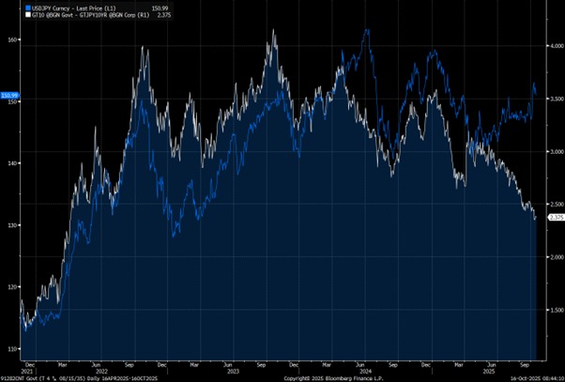Click the 160 tick on left axis
This screenshot has height=382, width=565.
pyautogui.click(x=12, y=39)
